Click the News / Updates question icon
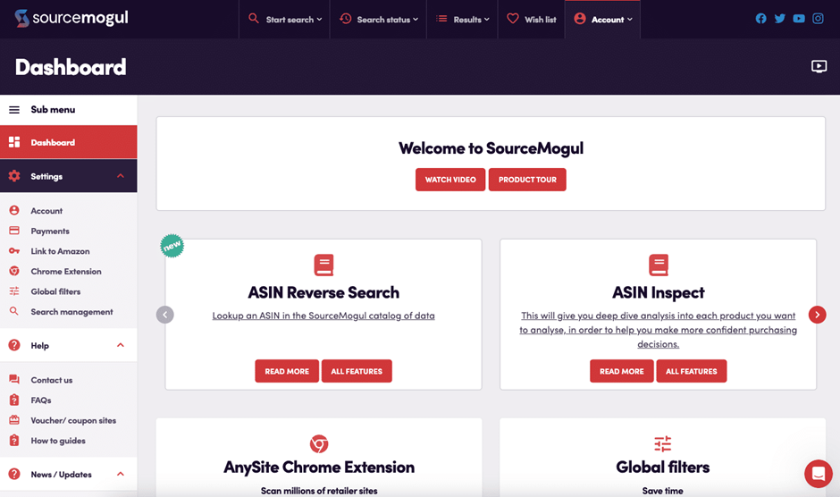The width and height of the screenshot is (840, 497). [14, 474]
